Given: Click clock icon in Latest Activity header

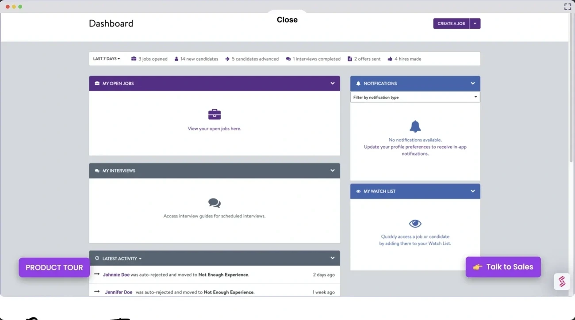Looking at the screenshot, I should 97,258.
